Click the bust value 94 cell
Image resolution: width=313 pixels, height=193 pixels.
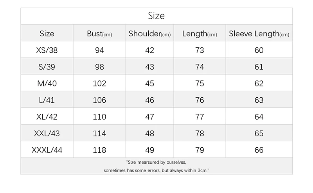pyautogui.click(x=99, y=50)
